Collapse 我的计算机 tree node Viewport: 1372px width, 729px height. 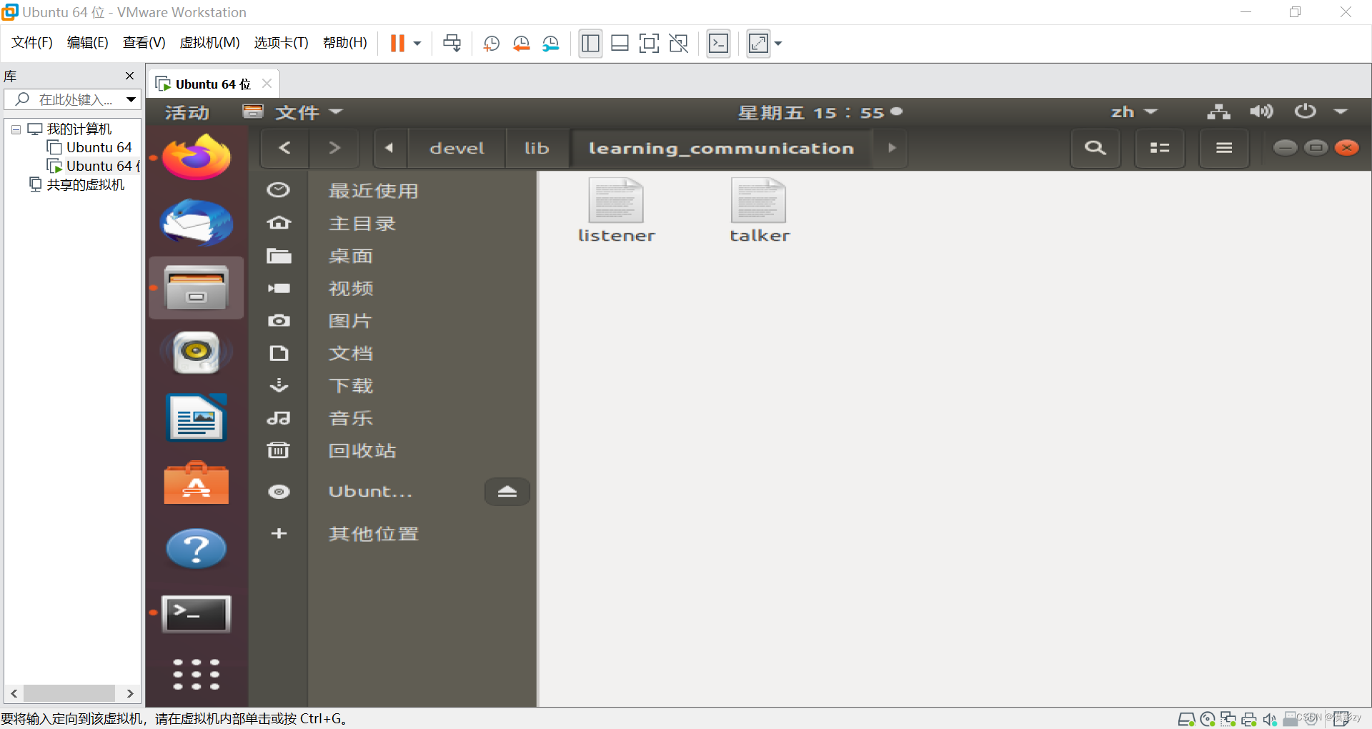16,130
